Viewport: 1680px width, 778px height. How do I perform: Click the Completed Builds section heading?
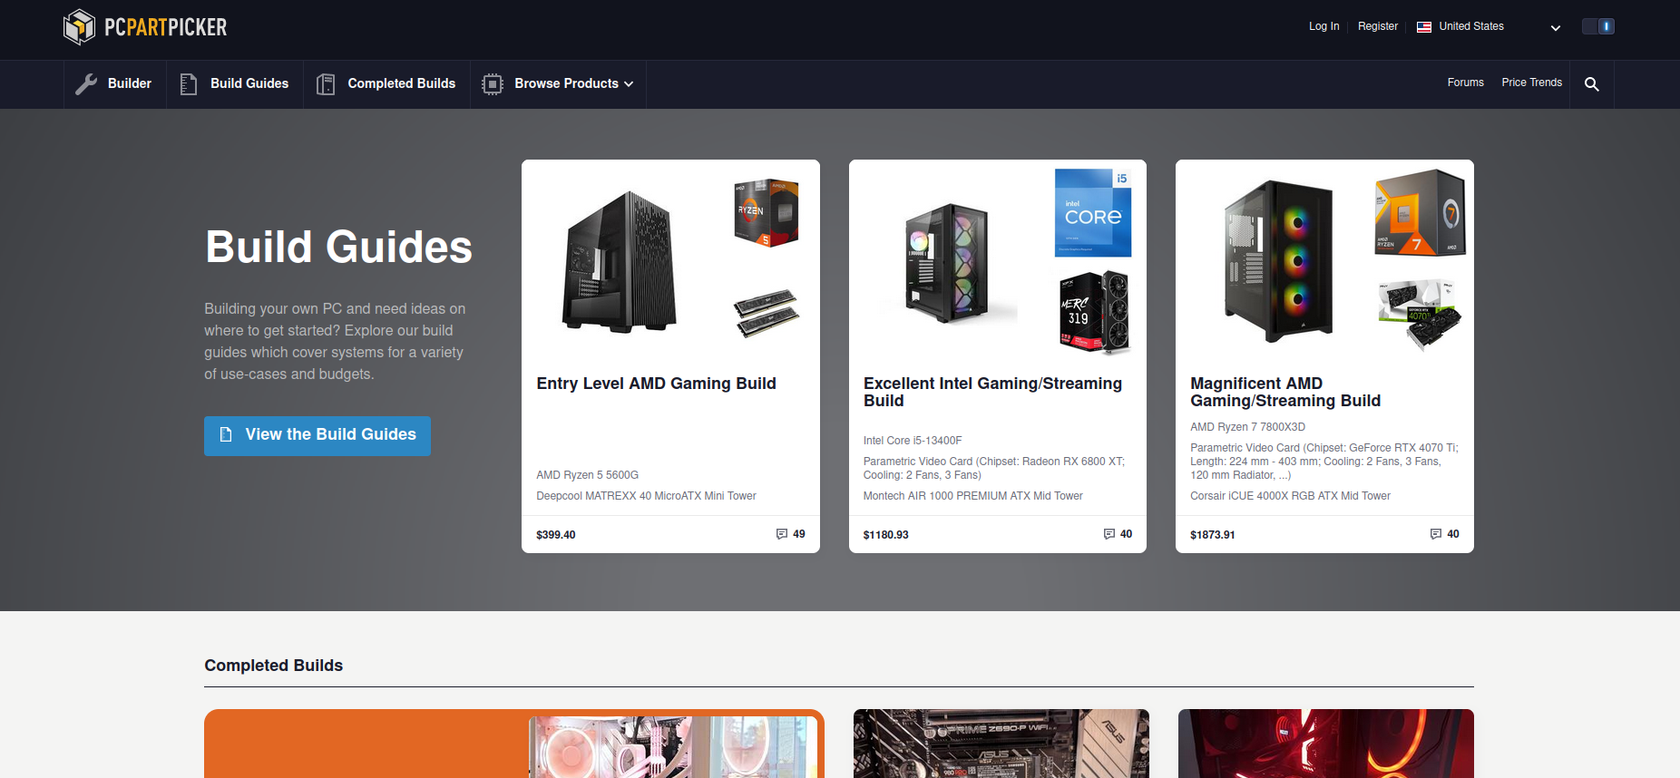pyautogui.click(x=273, y=666)
